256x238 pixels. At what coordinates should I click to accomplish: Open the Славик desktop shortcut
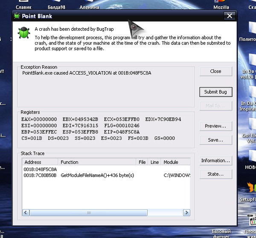[x=23, y=5]
